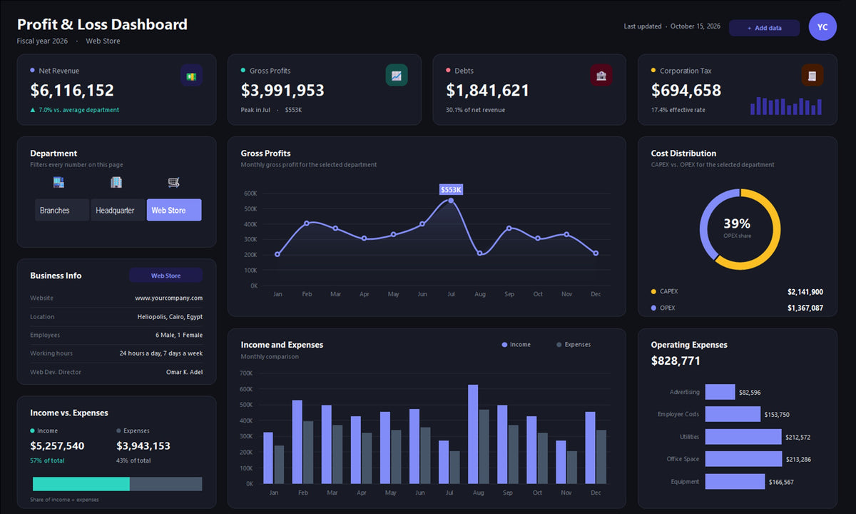Click the green up arrow under Net Revenue
Viewport: 856px width, 514px height.
tap(33, 110)
